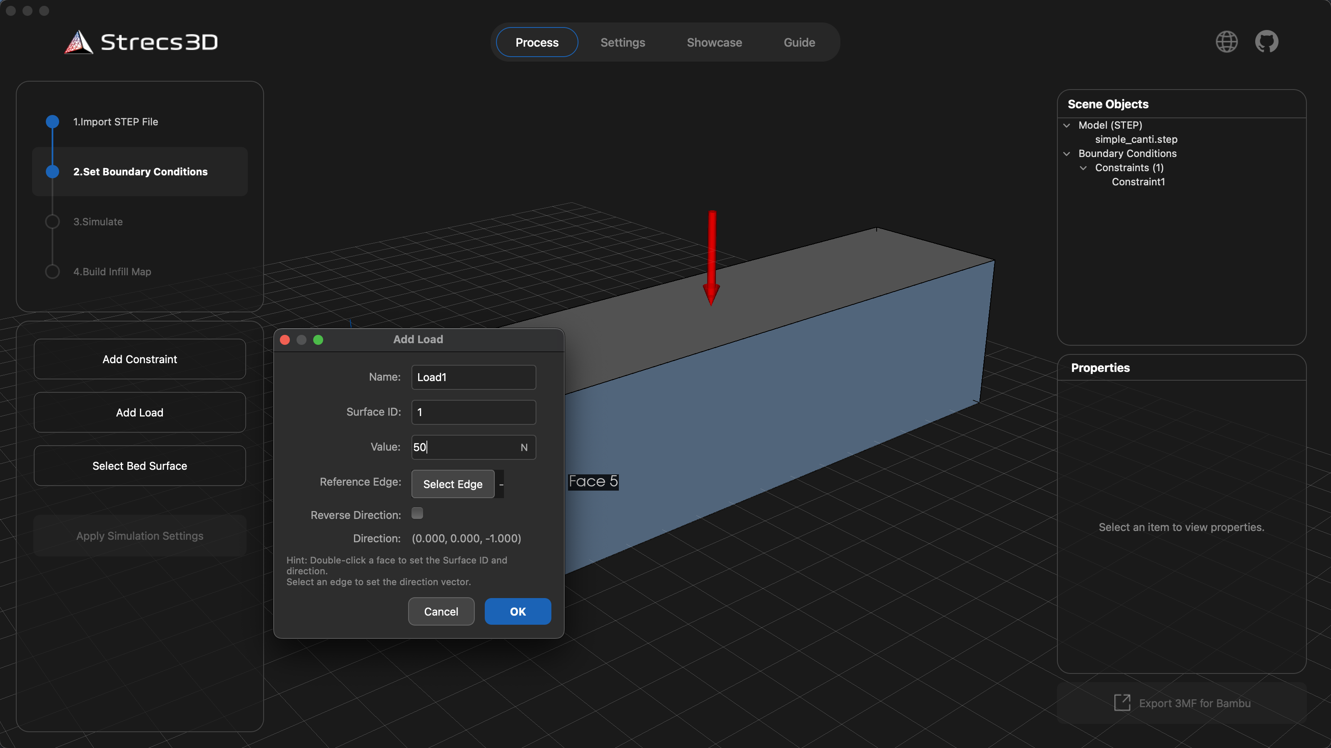Confirm the load with OK
The height and width of the screenshot is (748, 1331).
(517, 611)
